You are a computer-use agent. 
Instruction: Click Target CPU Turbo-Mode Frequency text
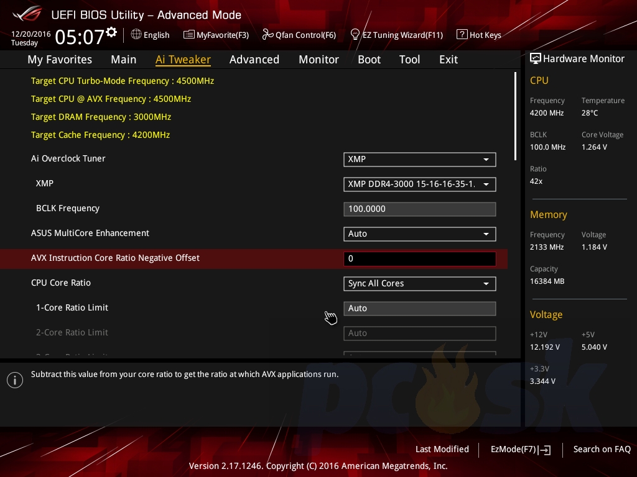pyautogui.click(x=123, y=81)
